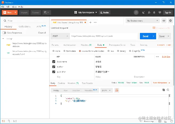Toggle the environment quick look eye icon
The height and width of the screenshot is (124, 175).
pyautogui.click(x=164, y=21)
